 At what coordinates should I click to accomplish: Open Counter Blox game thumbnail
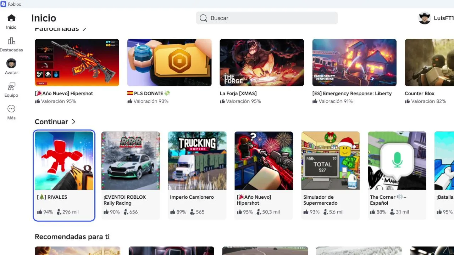(x=429, y=62)
